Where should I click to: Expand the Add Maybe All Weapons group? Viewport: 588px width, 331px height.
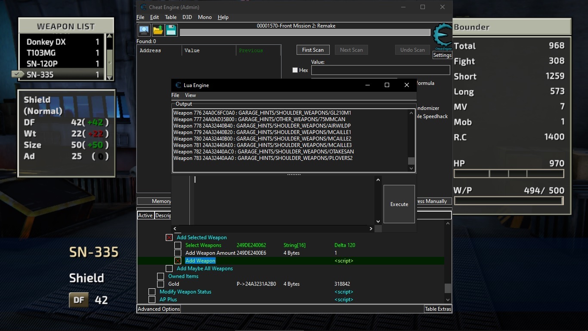point(169,269)
